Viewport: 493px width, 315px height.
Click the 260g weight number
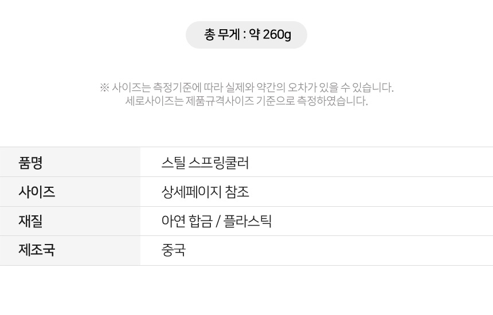point(277,34)
